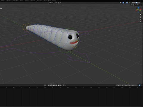Image resolution: width=143 pixels, height=107 pixels.
Task: Click the timeline ruler at frame 144
Action: click(x=68, y=87)
